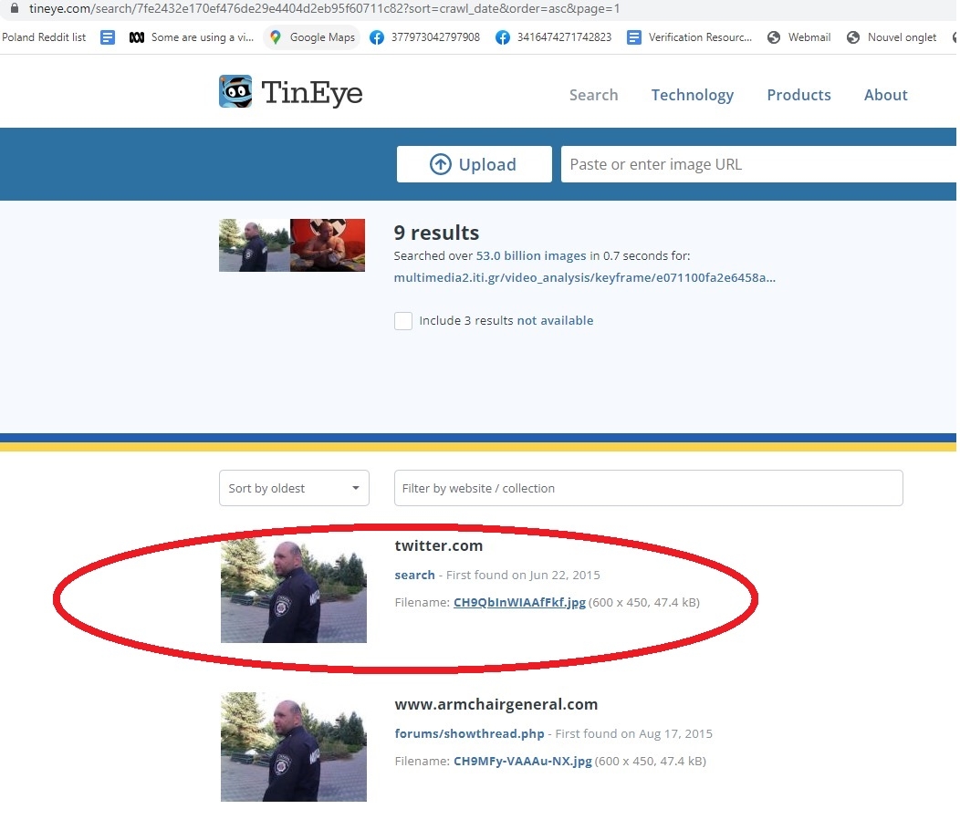960x830 pixels.
Task: Expand the Sort by oldest dropdown
Action: [x=294, y=488]
